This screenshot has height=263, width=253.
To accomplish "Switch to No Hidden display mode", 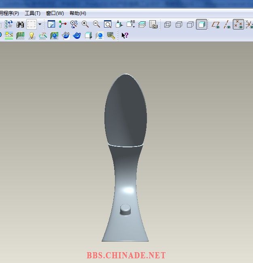I will (190, 24).
